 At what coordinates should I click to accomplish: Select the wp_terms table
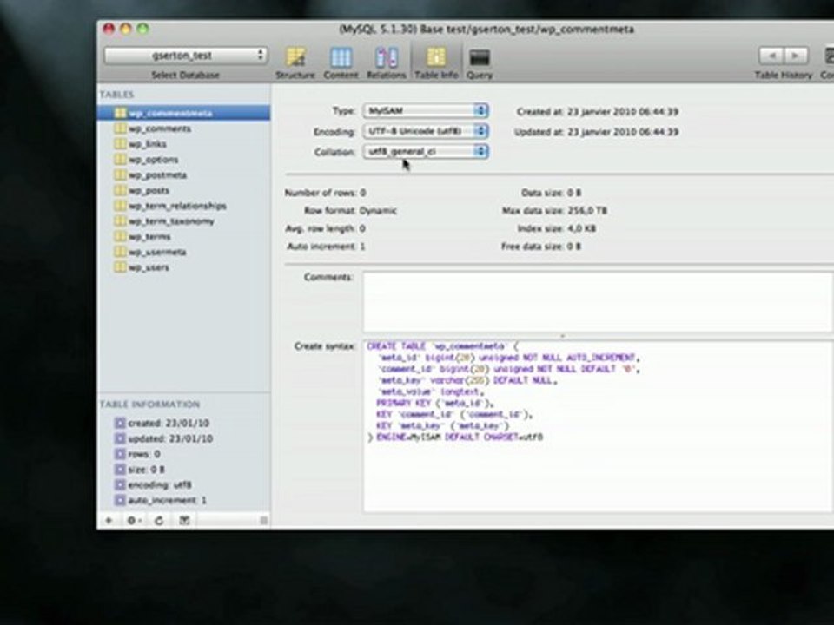(183, 236)
